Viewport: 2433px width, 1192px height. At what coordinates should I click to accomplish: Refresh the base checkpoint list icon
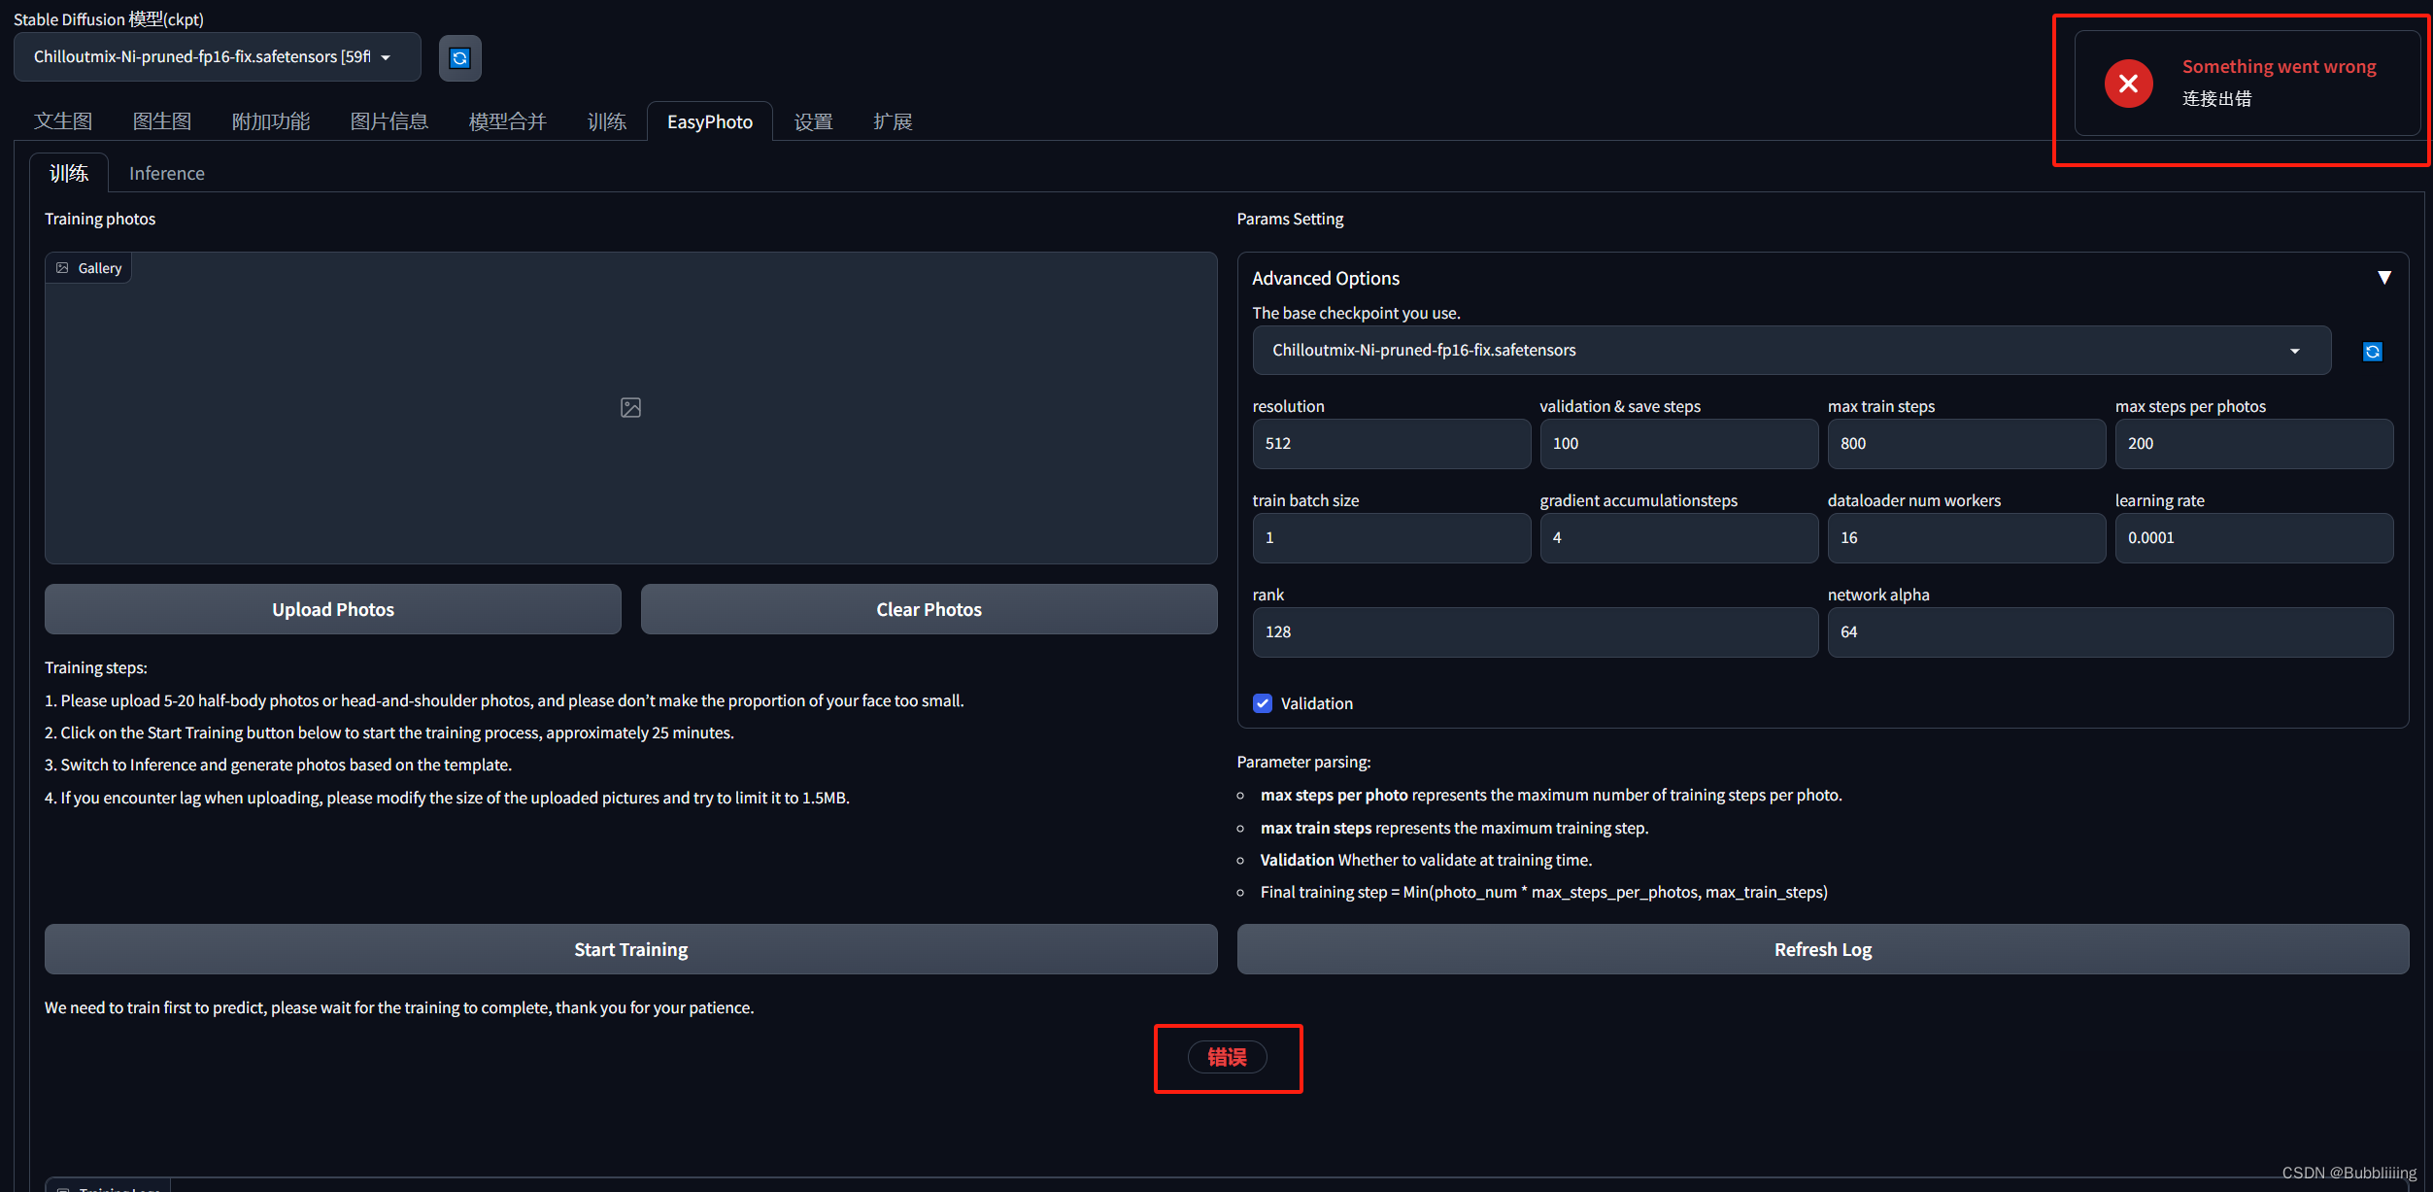pyautogui.click(x=2372, y=352)
